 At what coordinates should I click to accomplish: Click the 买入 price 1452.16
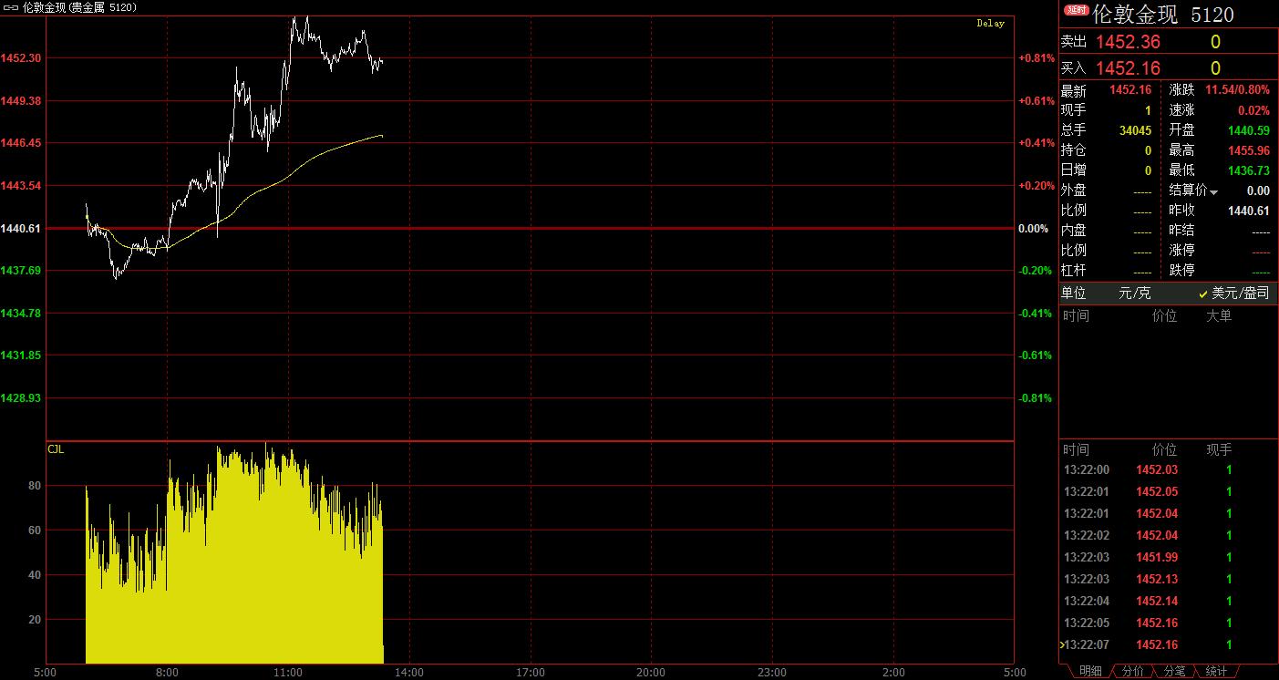pos(1127,68)
